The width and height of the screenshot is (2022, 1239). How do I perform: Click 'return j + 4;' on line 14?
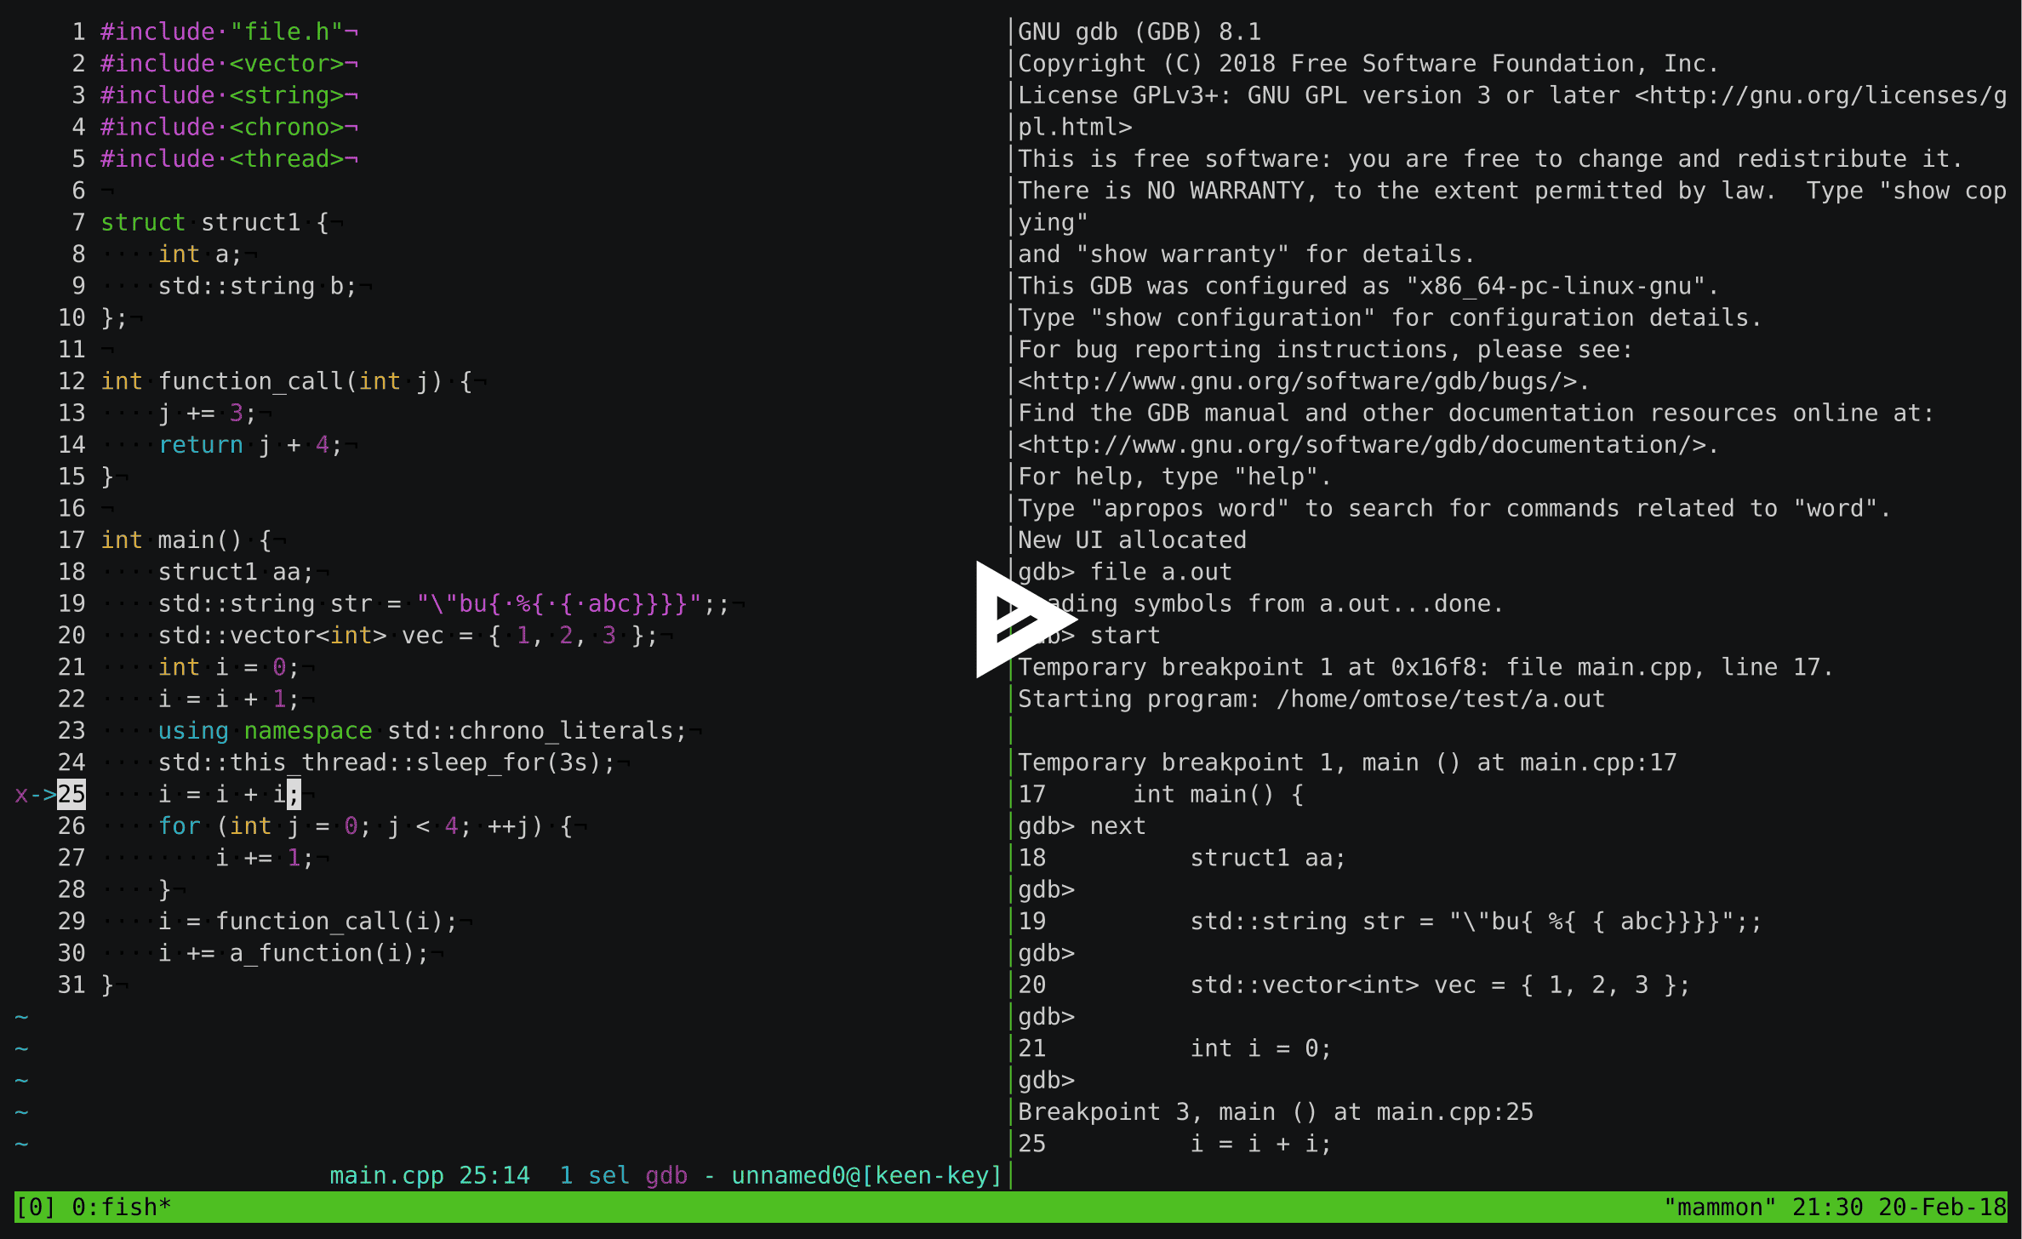[250, 444]
